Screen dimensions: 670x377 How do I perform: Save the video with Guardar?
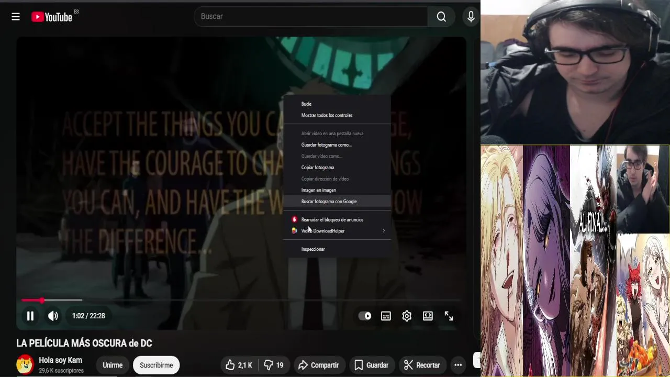point(371,365)
